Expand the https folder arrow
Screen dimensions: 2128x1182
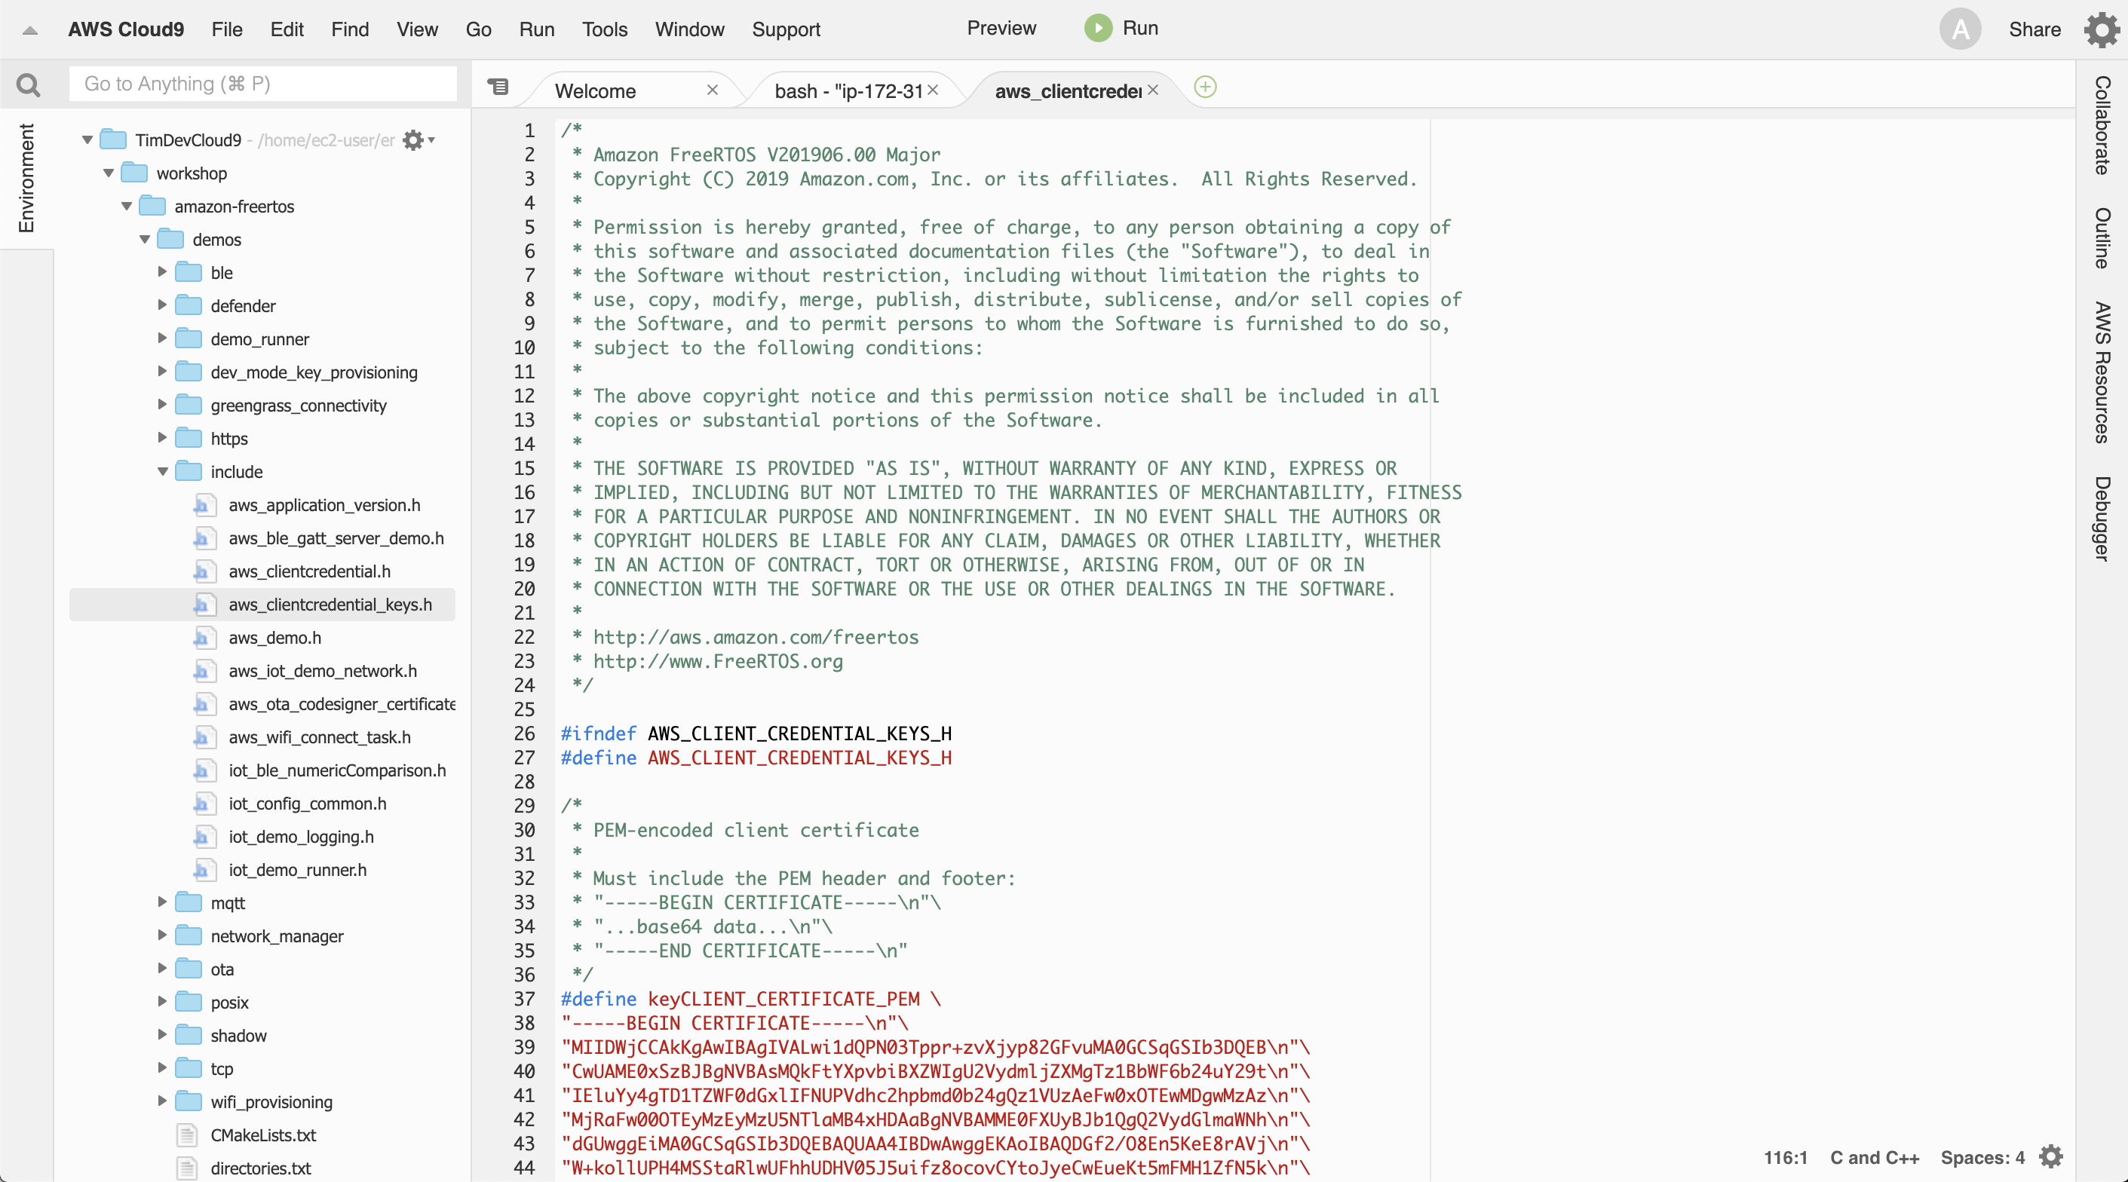point(162,438)
